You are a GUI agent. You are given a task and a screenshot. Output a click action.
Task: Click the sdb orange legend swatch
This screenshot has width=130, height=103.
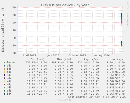[4, 69]
